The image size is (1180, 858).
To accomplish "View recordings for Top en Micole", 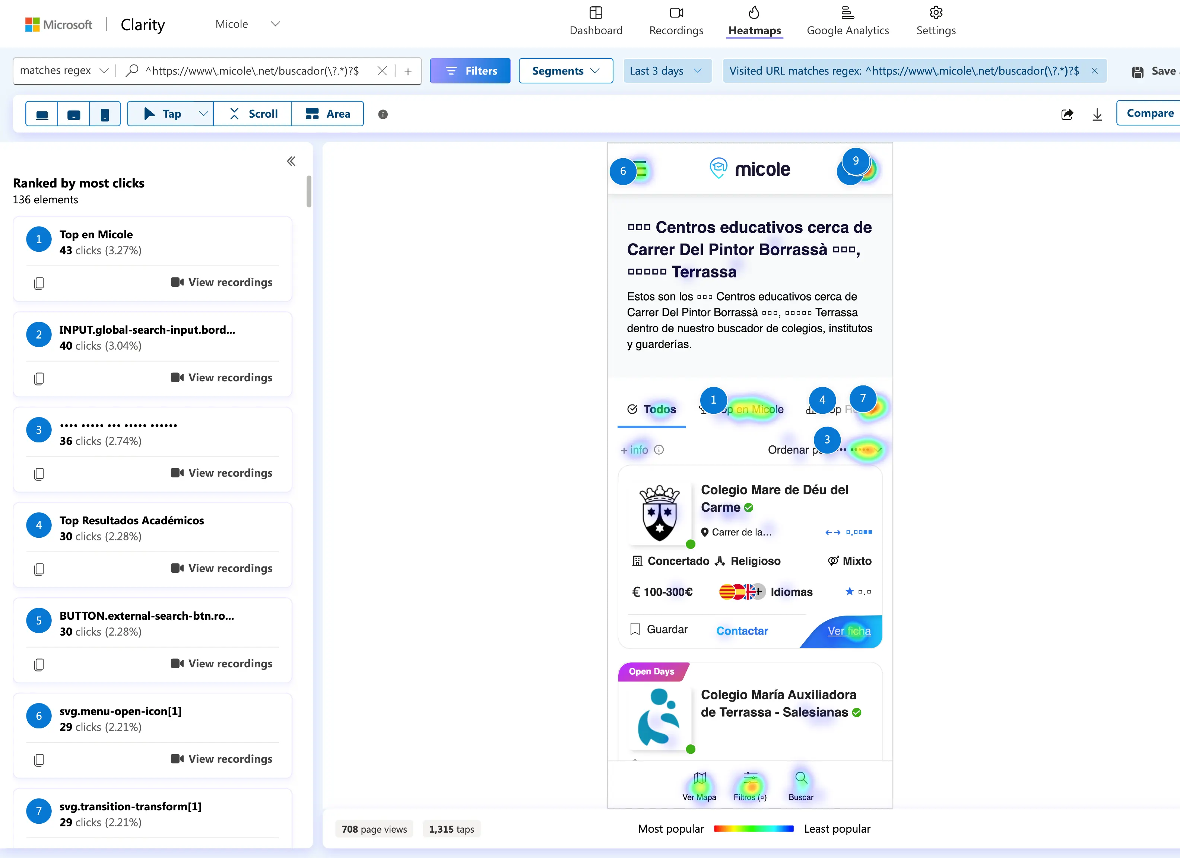I will click(x=222, y=282).
